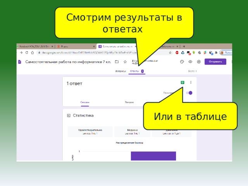Reload the page with the refresh icon
Image resolution: width=248 pixels, height=186 pixels.
pos(27,53)
